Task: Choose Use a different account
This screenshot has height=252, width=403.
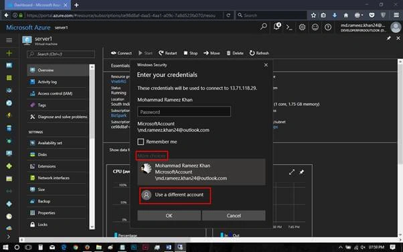Action: [175, 195]
